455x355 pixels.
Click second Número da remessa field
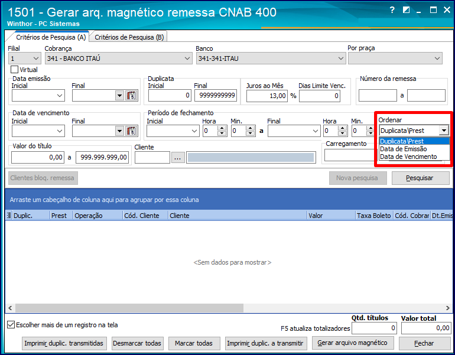[x=426, y=96]
